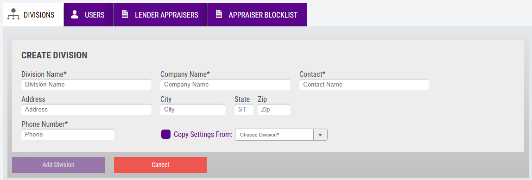Image resolution: width=532 pixels, height=180 pixels.
Task: Click the Lender Appraisers document icon
Action: (x=125, y=14)
